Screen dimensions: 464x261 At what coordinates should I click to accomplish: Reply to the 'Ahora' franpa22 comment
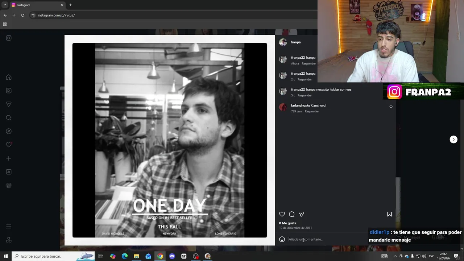coord(309,63)
